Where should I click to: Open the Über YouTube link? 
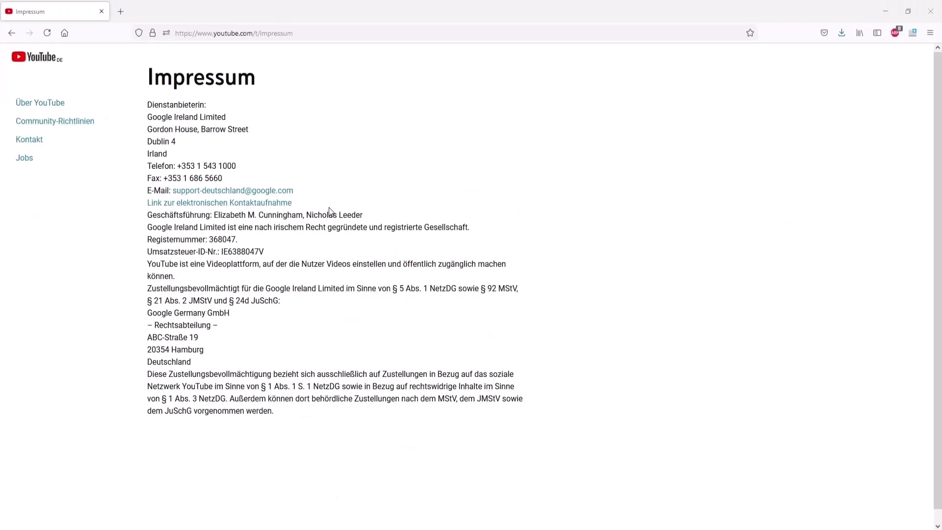[40, 102]
